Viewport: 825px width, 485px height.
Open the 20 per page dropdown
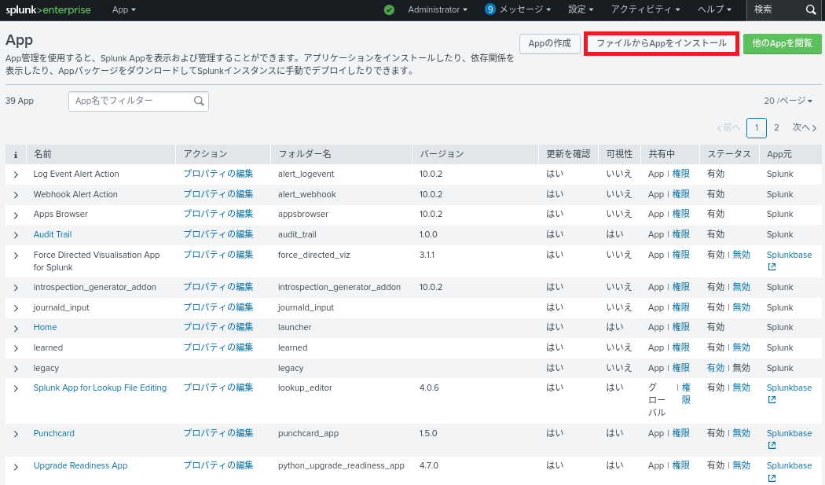pos(788,101)
